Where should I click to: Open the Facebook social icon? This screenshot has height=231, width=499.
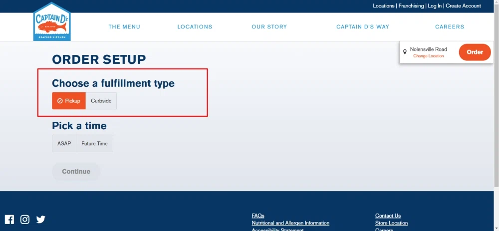[9, 219]
